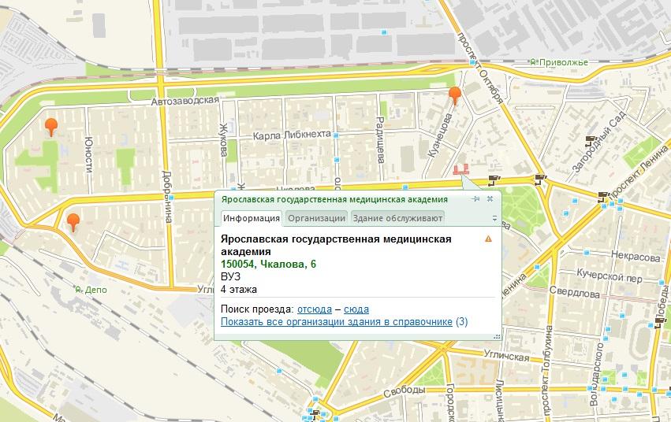Image resolution: width=671 pixels, height=422 pixels.
Task: Click the ВУЗ text in the popup
Action: pos(231,277)
